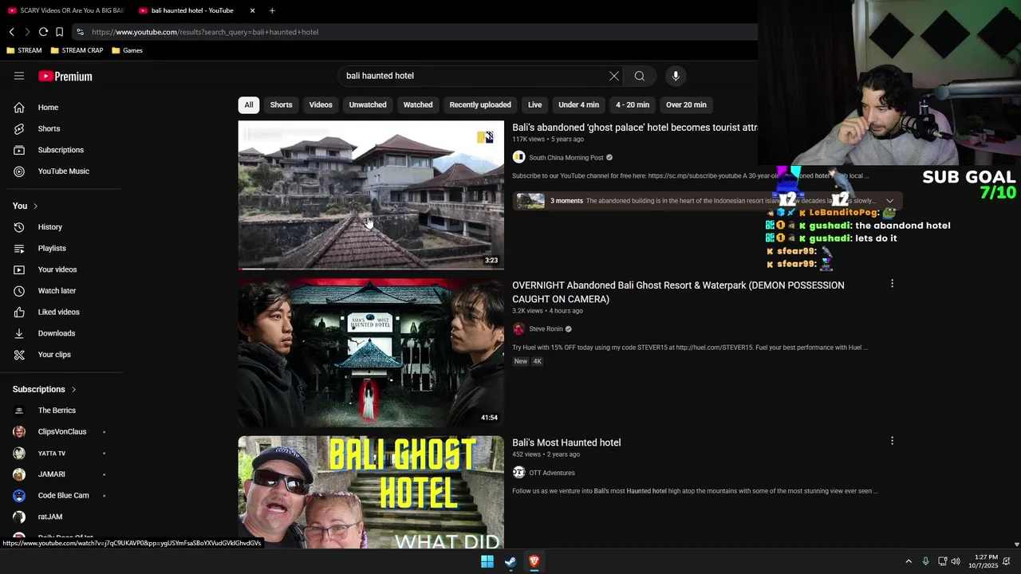
Task: Open the Bali's Most Haunted hotel title
Action: (x=566, y=442)
